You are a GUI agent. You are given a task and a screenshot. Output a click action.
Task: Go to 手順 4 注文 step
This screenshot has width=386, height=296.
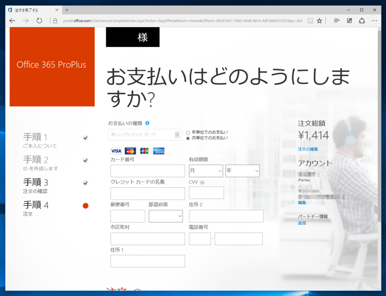36,208
